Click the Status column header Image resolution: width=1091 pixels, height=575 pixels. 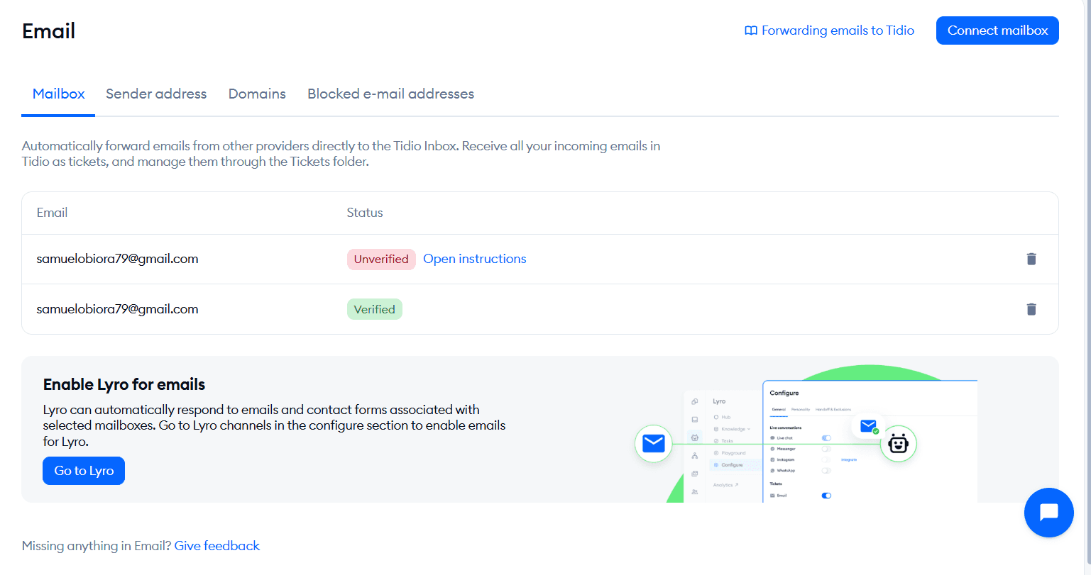pyautogui.click(x=365, y=213)
